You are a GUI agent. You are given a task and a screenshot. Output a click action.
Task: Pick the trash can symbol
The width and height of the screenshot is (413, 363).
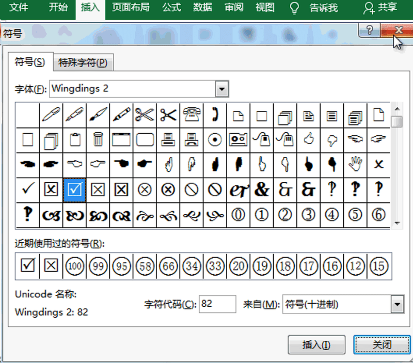coord(98,139)
